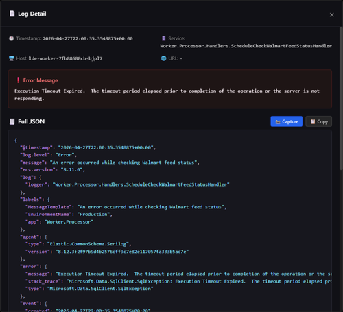Click the vertical scrollbar of the dialog

[341, 98]
